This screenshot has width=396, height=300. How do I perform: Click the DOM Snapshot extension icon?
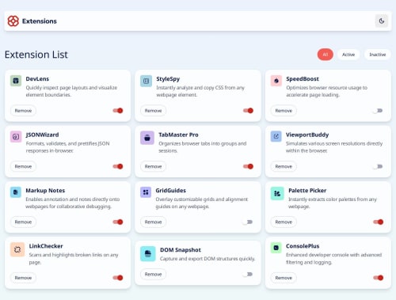pos(148,253)
